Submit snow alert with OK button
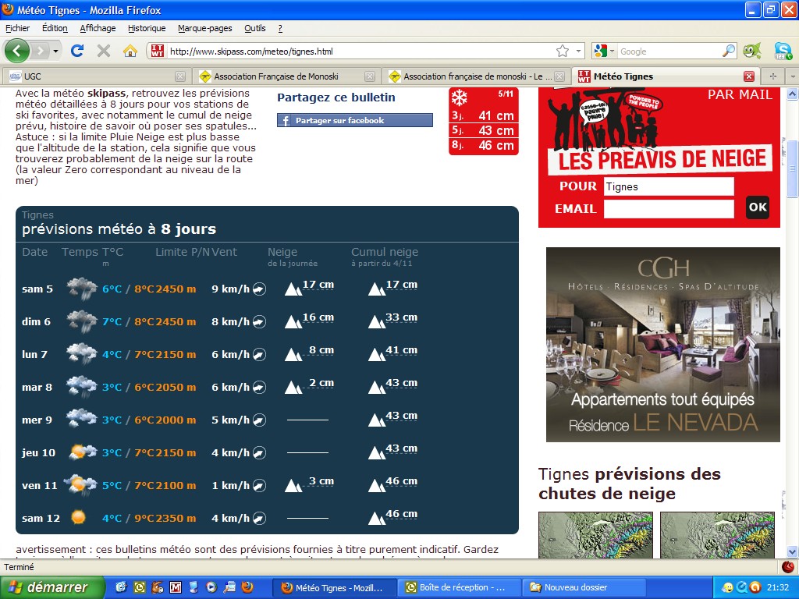This screenshot has height=599, width=799. (757, 207)
